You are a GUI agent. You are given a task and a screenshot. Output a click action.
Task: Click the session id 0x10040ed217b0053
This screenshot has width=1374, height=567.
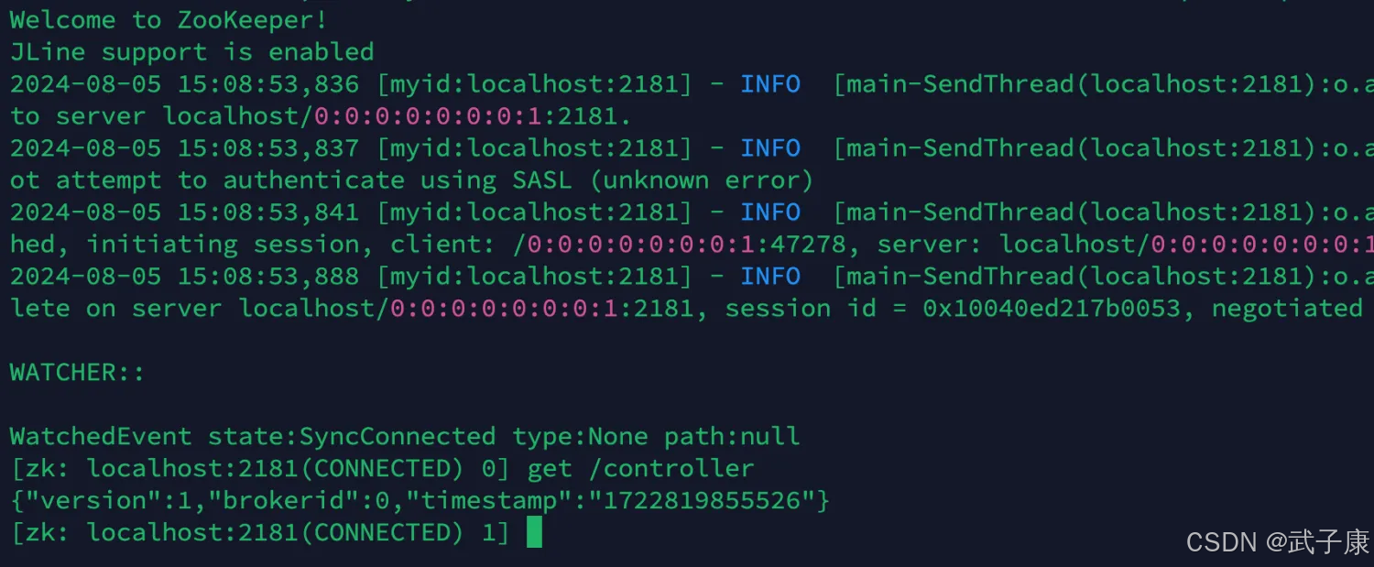pyautogui.click(x=1052, y=308)
